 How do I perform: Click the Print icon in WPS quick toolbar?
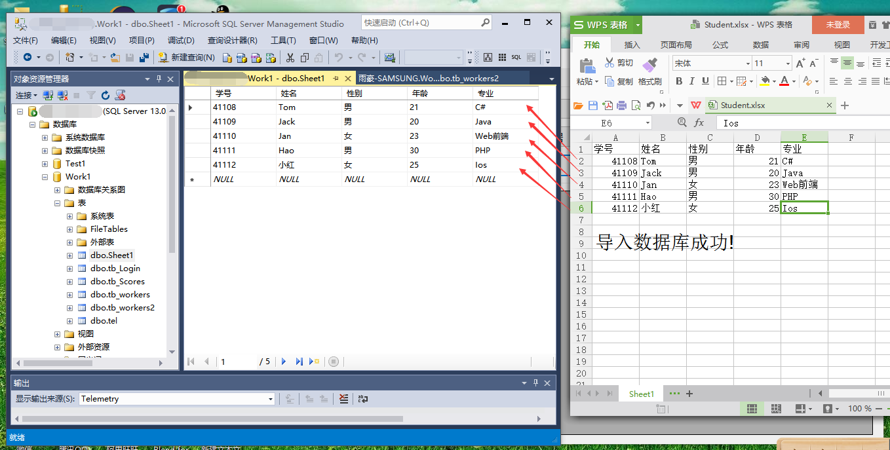(x=622, y=105)
